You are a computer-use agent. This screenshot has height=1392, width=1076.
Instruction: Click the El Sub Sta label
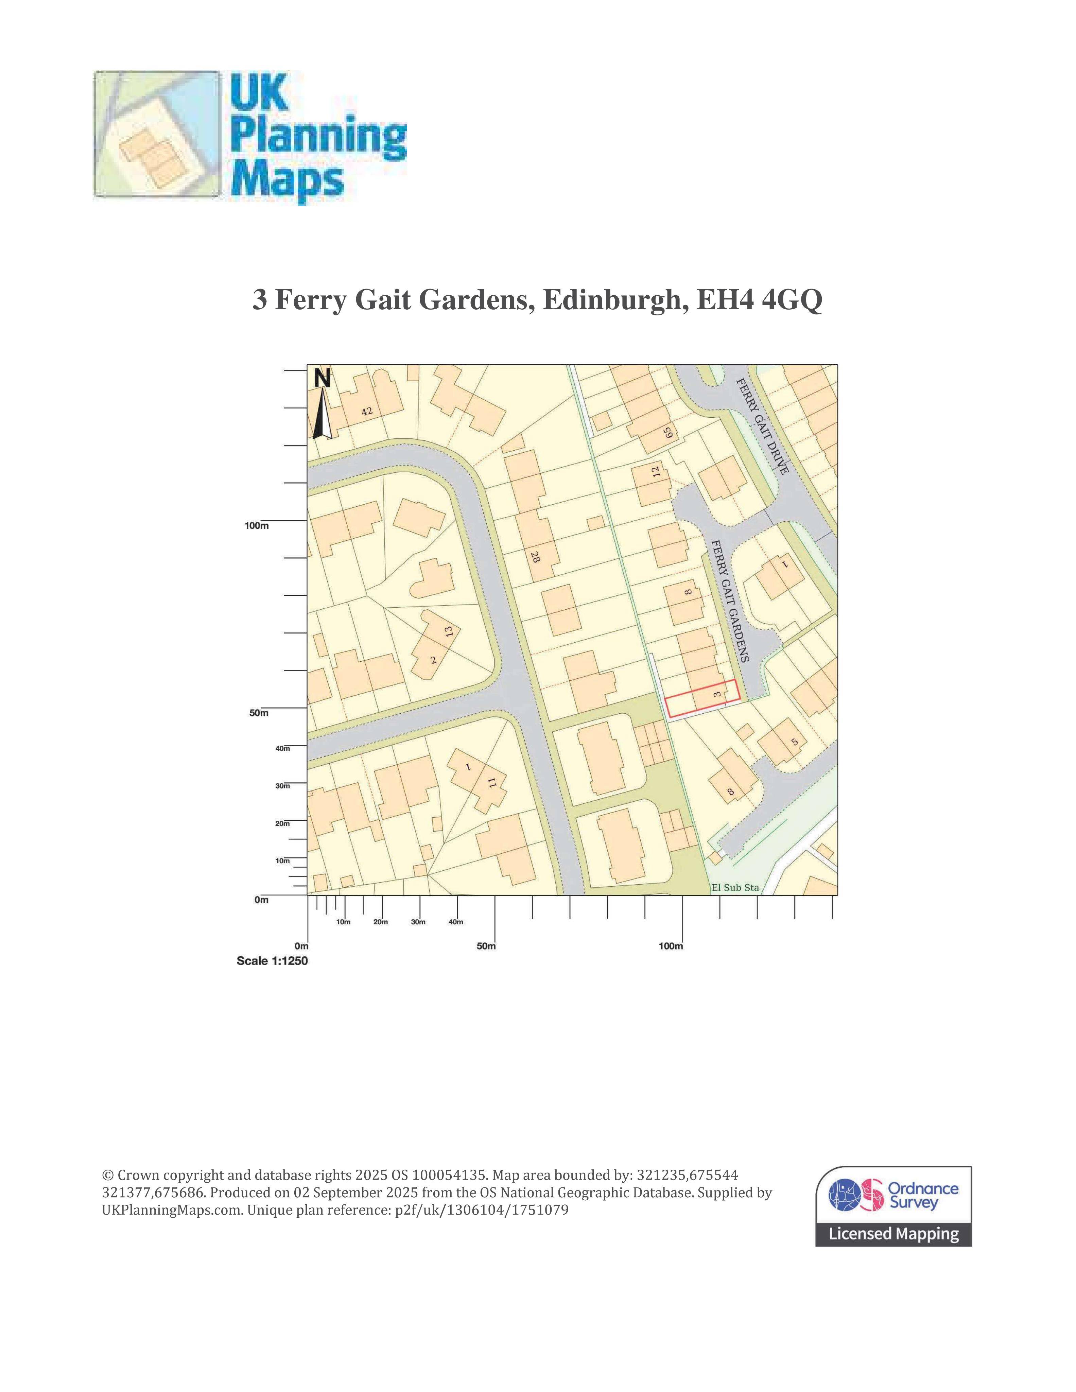tap(735, 887)
